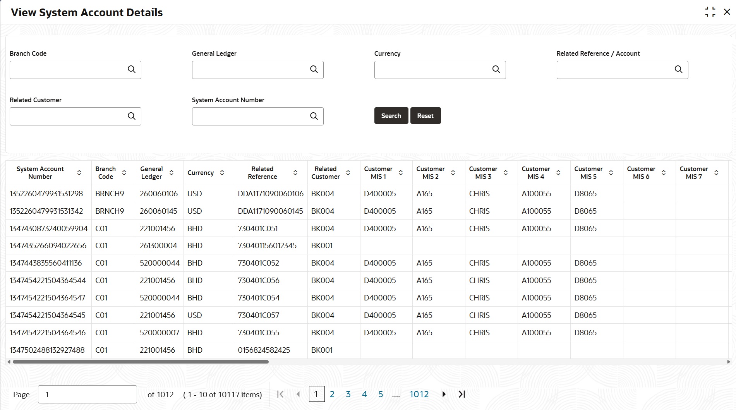Jump to page 1012
Image resolution: width=736 pixels, height=410 pixels.
tap(419, 394)
